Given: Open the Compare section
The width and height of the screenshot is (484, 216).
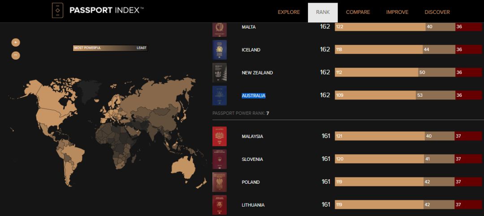Looking at the screenshot, I should pyautogui.click(x=358, y=13).
